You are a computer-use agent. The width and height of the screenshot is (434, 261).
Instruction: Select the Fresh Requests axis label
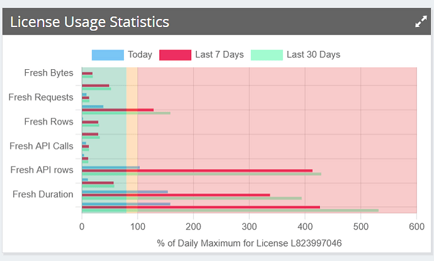pyautogui.click(x=41, y=97)
